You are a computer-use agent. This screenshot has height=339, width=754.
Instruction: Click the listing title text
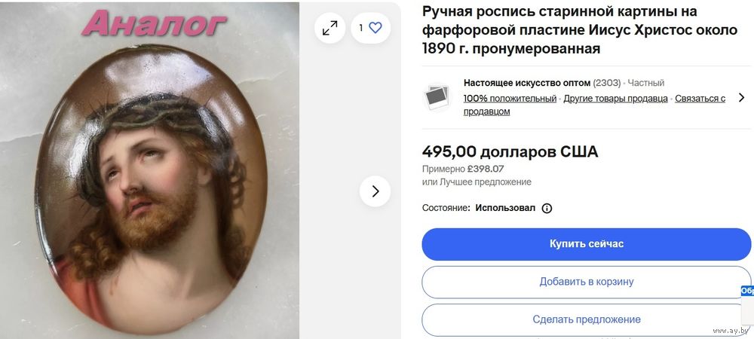tap(579, 30)
